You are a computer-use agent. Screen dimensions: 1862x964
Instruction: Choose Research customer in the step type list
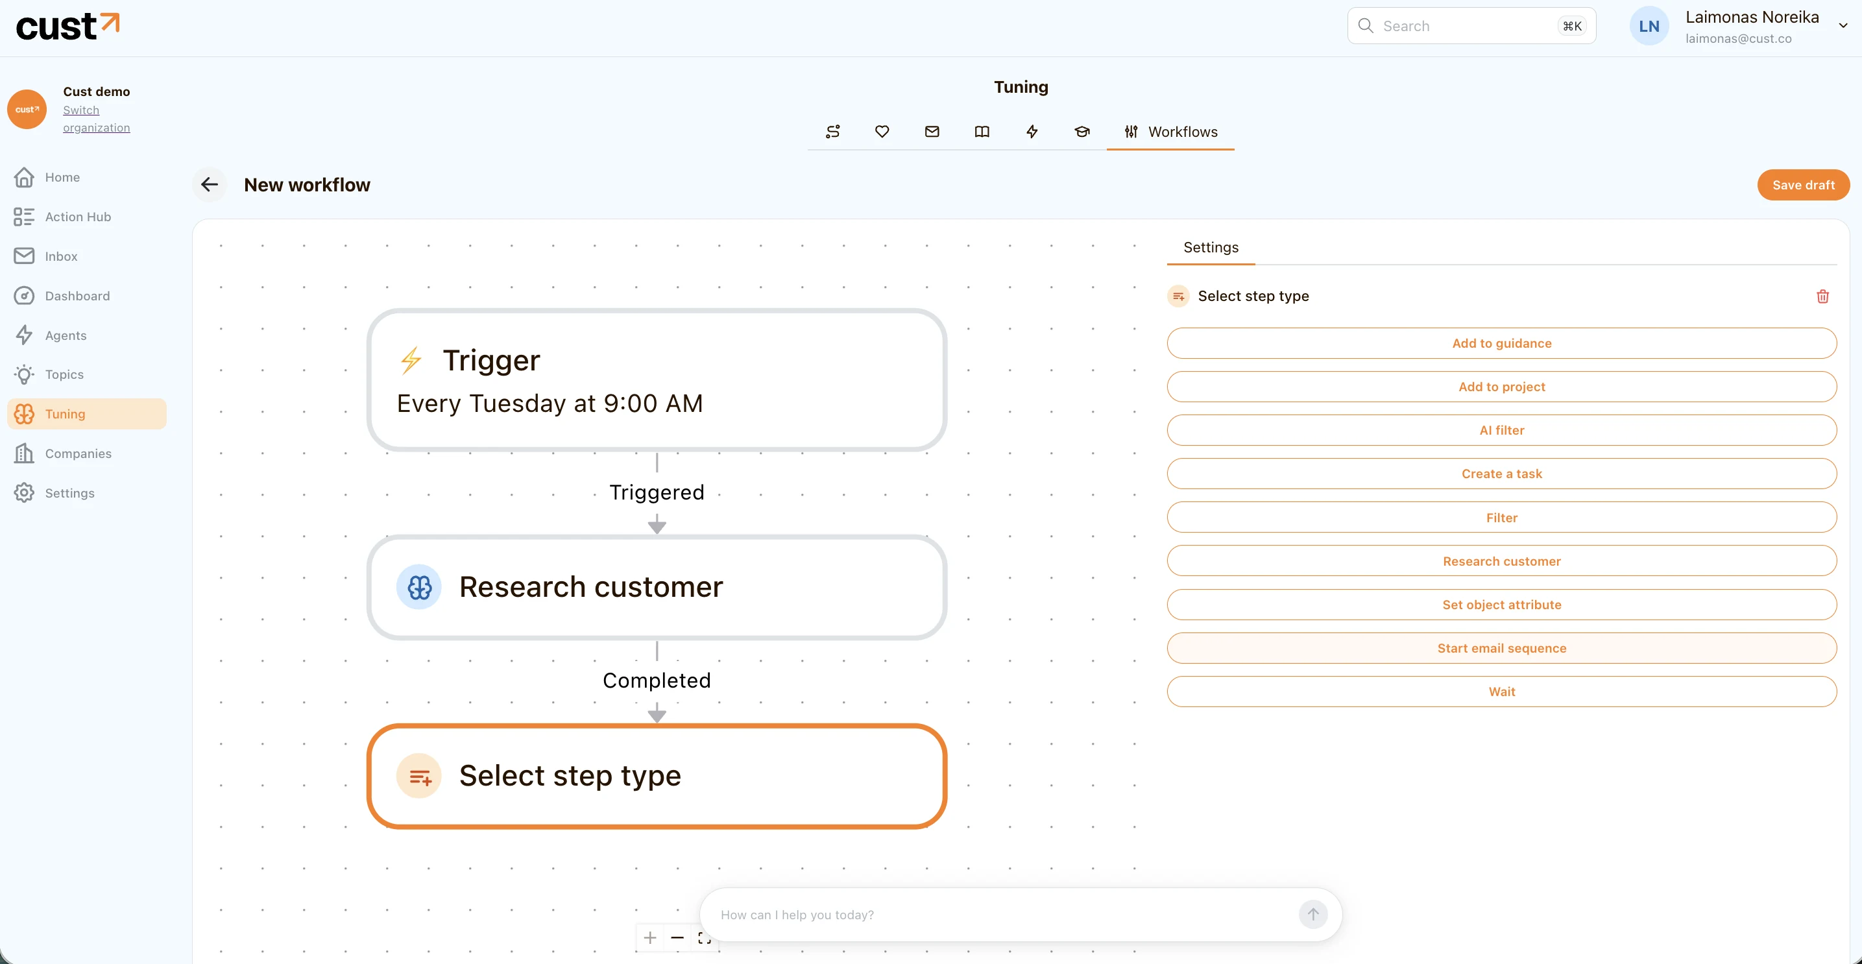tap(1501, 562)
